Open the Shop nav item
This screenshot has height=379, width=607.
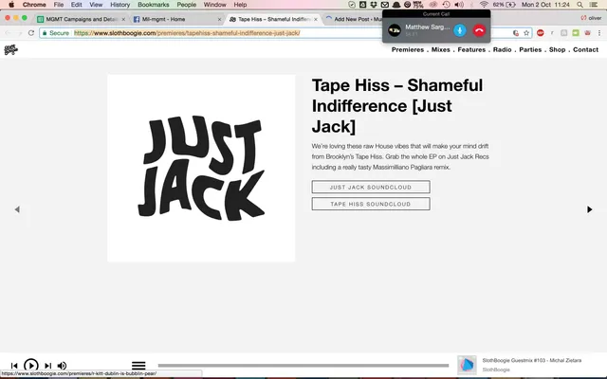pos(557,49)
